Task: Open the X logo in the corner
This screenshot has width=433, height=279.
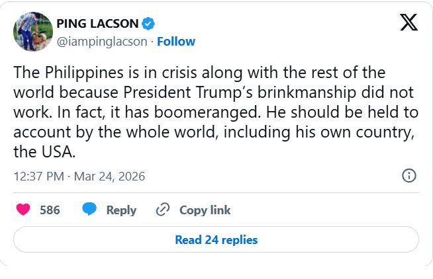Action: pyautogui.click(x=409, y=22)
